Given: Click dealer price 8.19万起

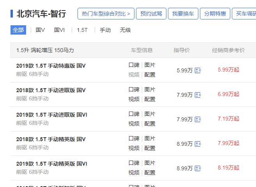Looking at the screenshot, I should point(228,168).
